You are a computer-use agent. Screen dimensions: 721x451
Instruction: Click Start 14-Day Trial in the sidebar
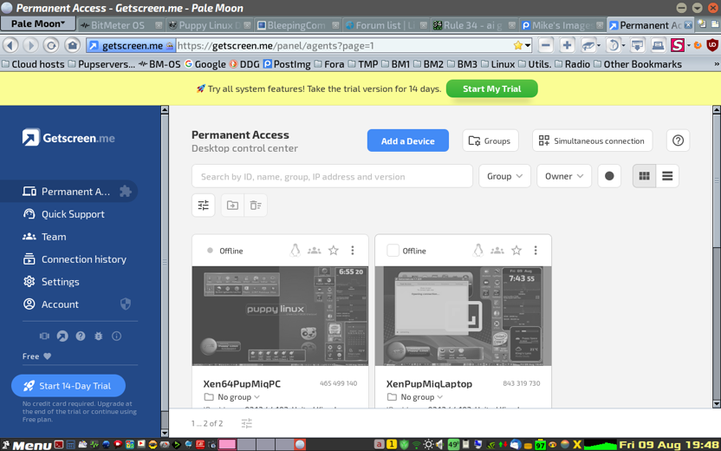68,386
